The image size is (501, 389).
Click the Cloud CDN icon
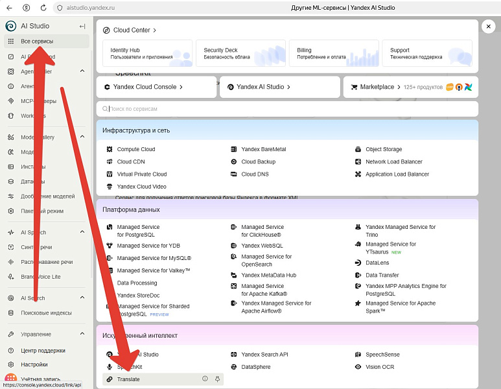pos(110,161)
